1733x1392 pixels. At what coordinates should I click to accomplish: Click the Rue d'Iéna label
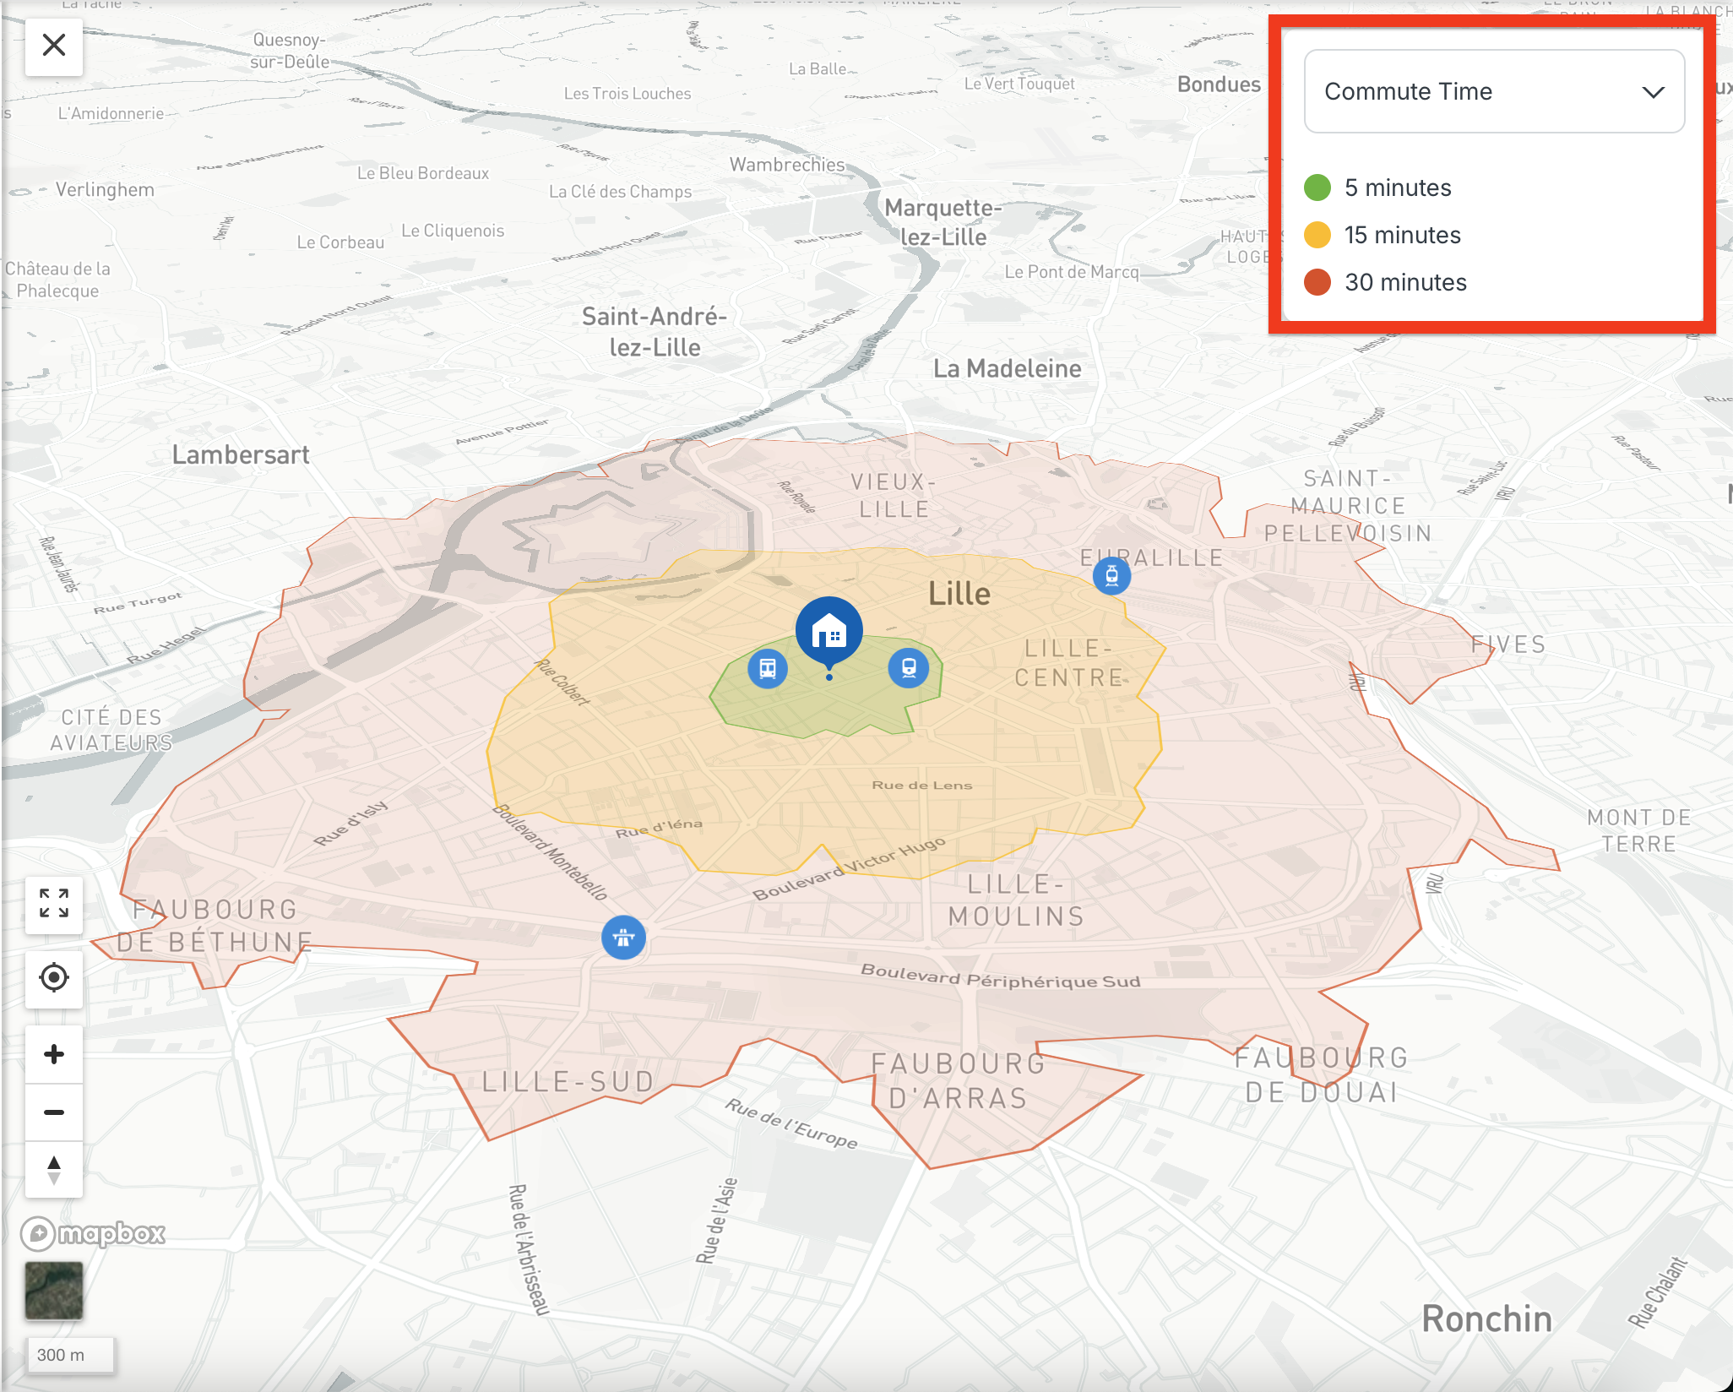click(x=659, y=828)
